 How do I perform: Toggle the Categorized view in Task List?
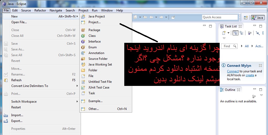[236, 33]
